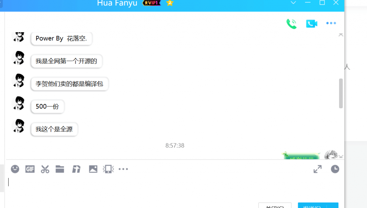
Task: Expand the extra tools ellipsis in input toolbar
Action: click(123, 169)
